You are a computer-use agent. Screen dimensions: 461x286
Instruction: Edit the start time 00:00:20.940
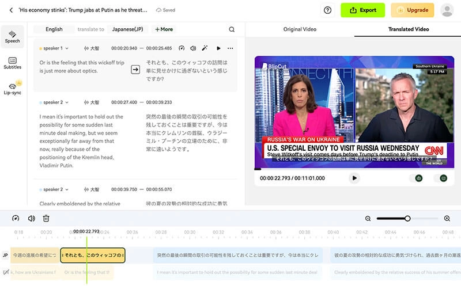(x=124, y=48)
